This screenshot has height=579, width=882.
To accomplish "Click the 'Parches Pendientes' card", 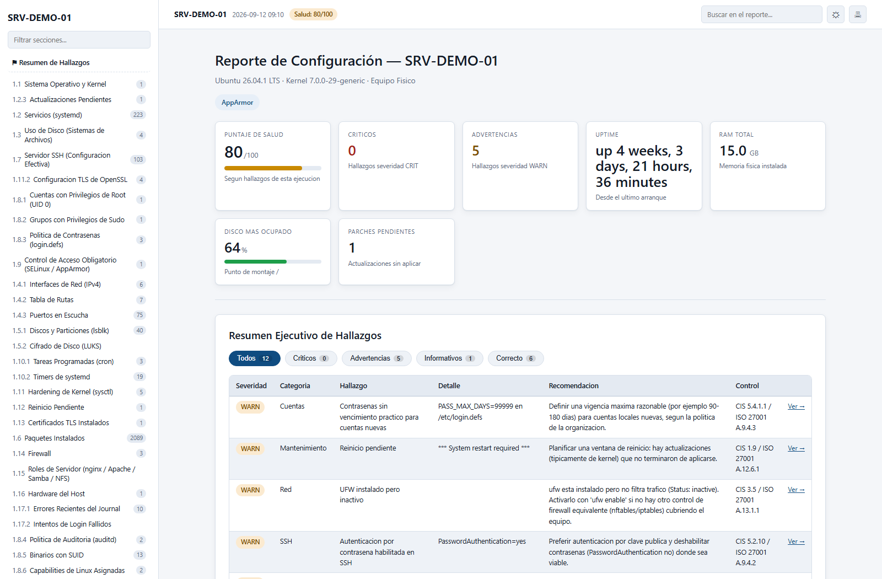I will (x=396, y=252).
